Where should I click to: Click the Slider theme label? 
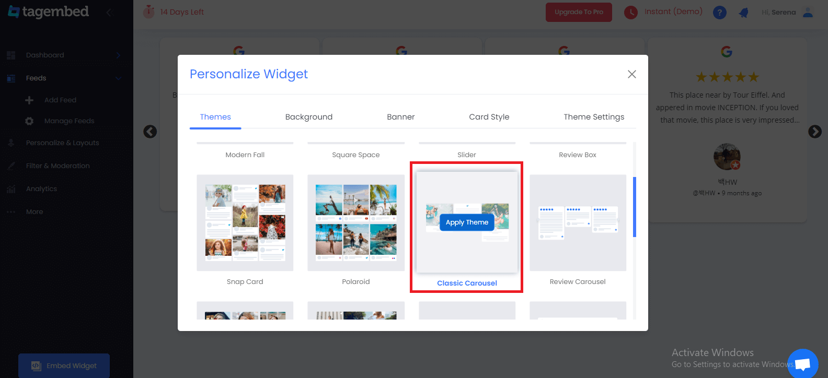[467, 155]
